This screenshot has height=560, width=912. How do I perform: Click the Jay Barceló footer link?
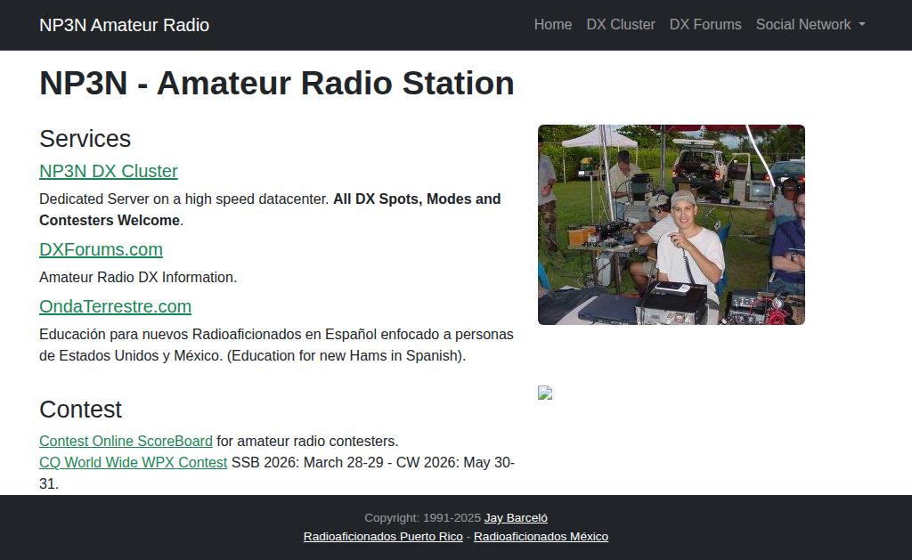[516, 518]
